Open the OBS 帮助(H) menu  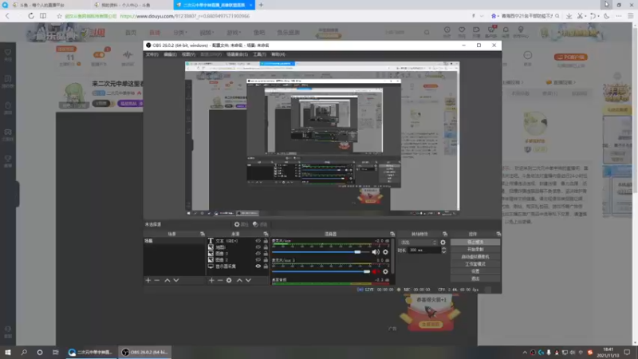coord(278,54)
